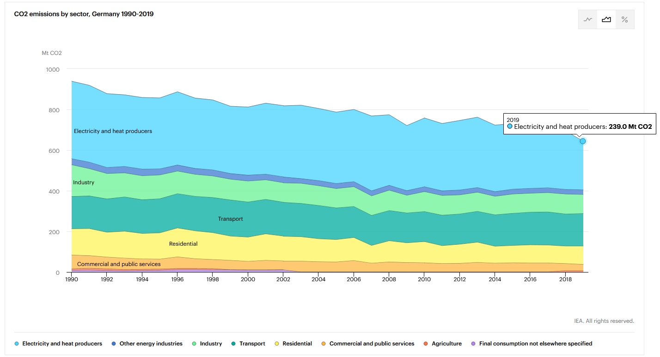660x357 pixels.
Task: Toggle Other energy industries series in legend
Action: point(147,344)
